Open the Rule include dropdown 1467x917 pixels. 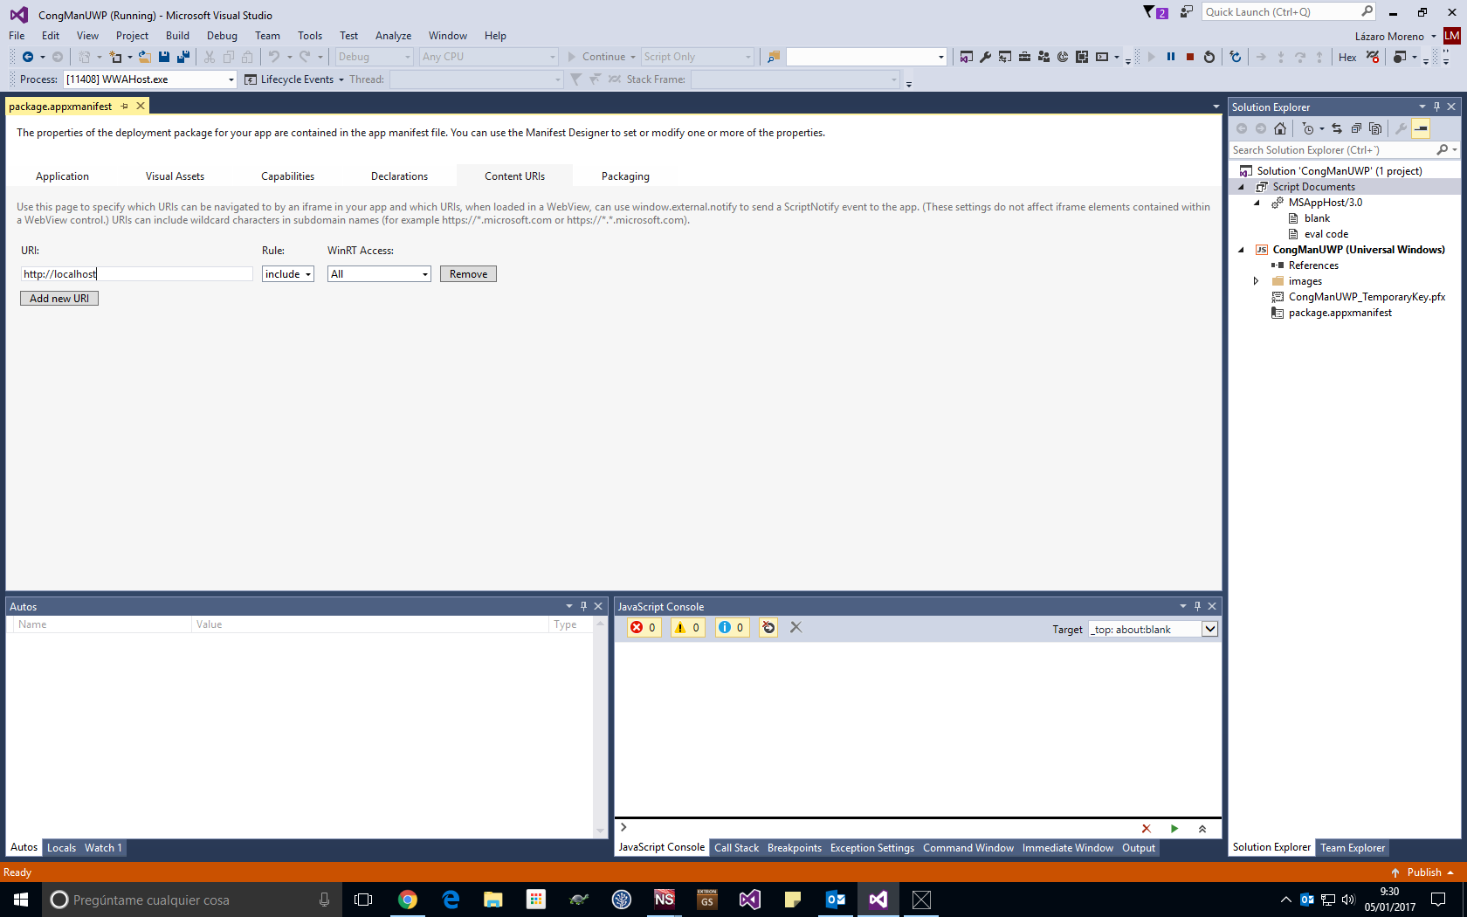[x=288, y=274]
